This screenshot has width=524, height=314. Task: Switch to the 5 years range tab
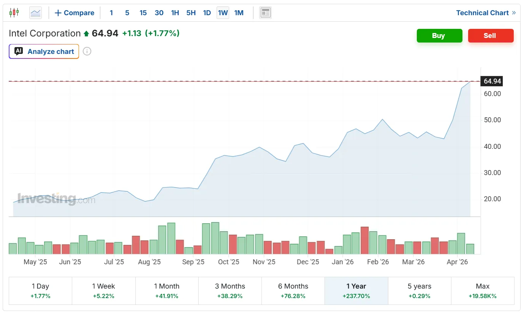coord(420,291)
